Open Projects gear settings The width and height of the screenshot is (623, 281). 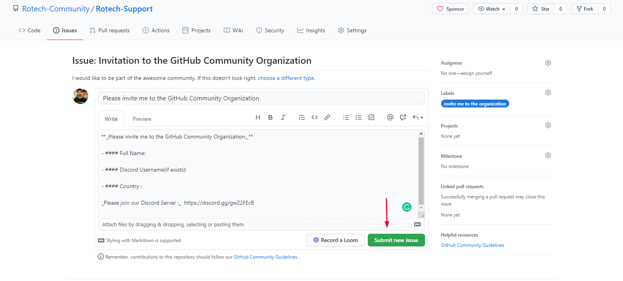[548, 125]
